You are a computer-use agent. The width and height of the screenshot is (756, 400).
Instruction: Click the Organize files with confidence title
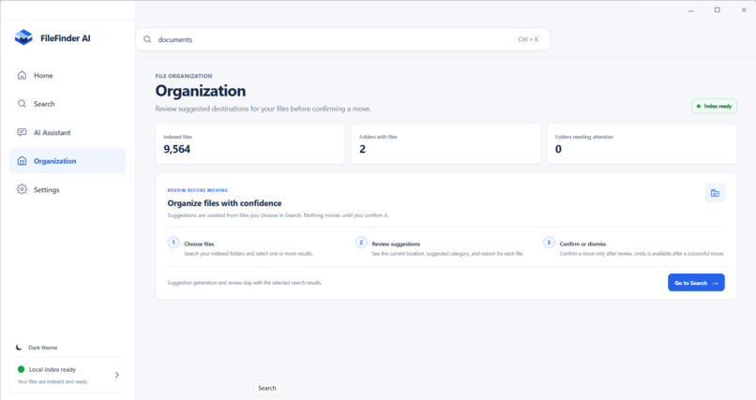pyautogui.click(x=225, y=203)
